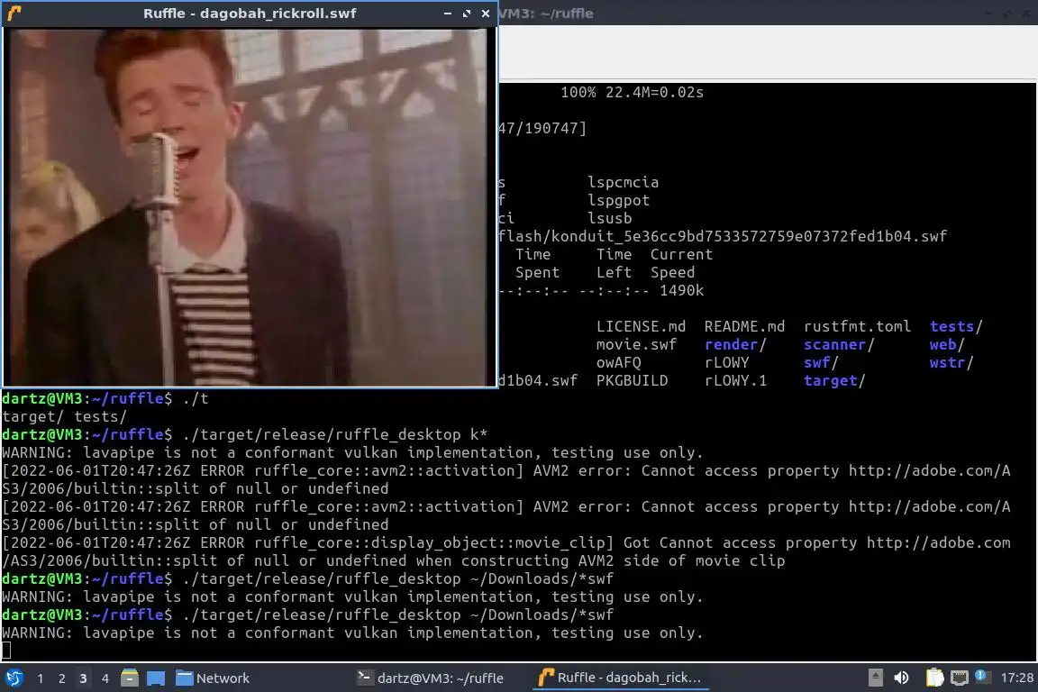Open the Network folder in taskbar
1038x692 pixels.
click(x=213, y=678)
